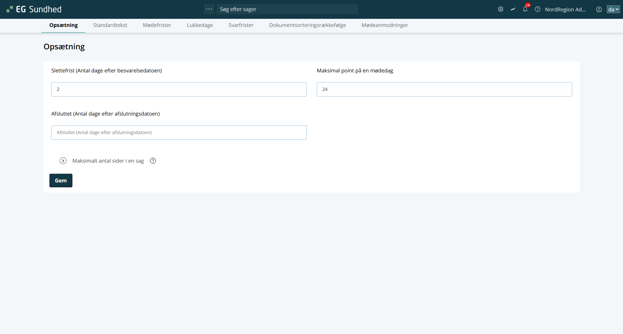This screenshot has width=623, height=334.
Task: Switch to the Standardtekst tab
Action: click(110, 25)
